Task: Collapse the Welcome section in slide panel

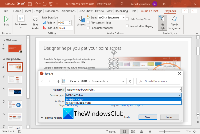Action: (x=4, y=41)
